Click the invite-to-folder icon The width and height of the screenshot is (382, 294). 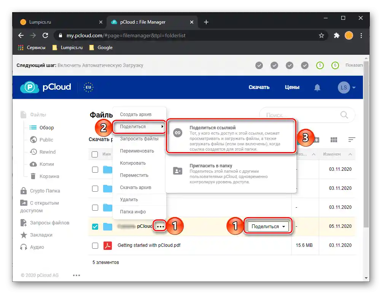click(178, 171)
